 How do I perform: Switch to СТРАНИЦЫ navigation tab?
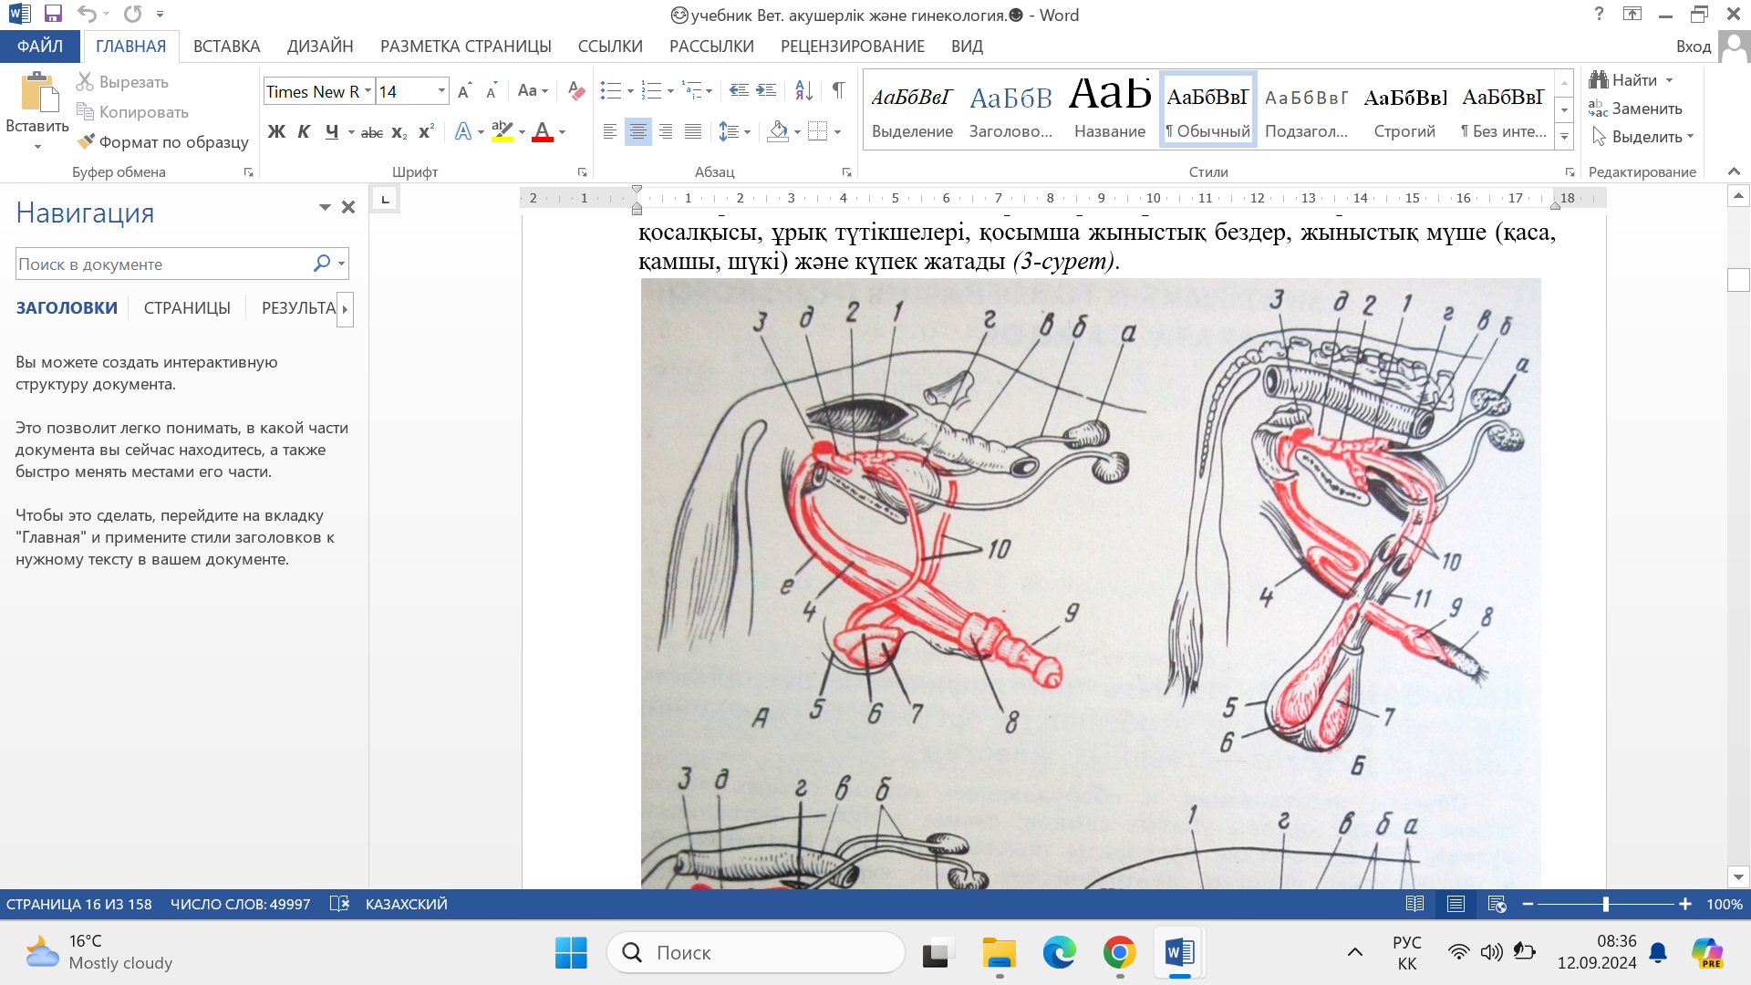click(187, 308)
